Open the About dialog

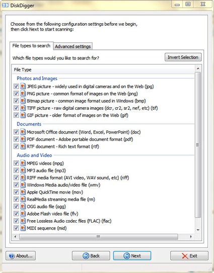[x=21, y=256]
